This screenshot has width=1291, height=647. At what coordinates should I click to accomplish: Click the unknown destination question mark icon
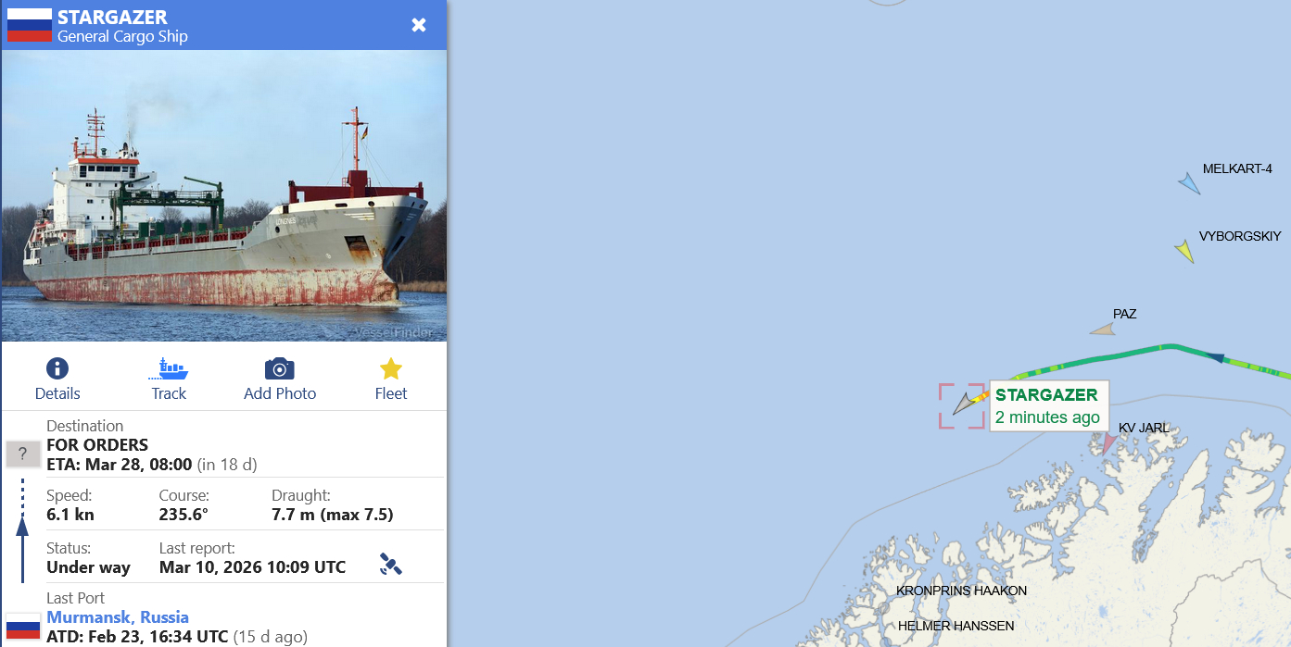click(22, 454)
